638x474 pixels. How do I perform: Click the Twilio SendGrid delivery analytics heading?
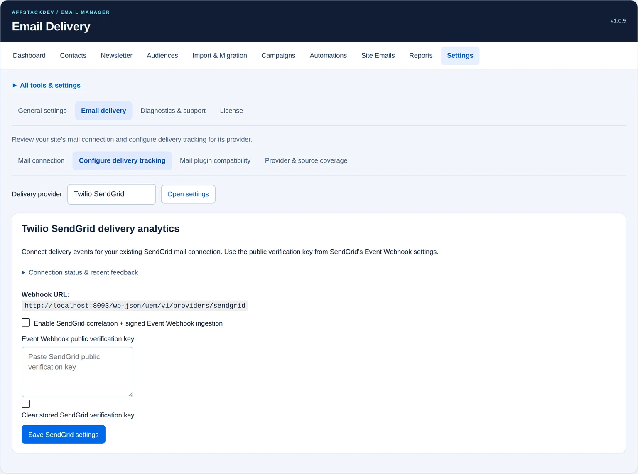[101, 229]
